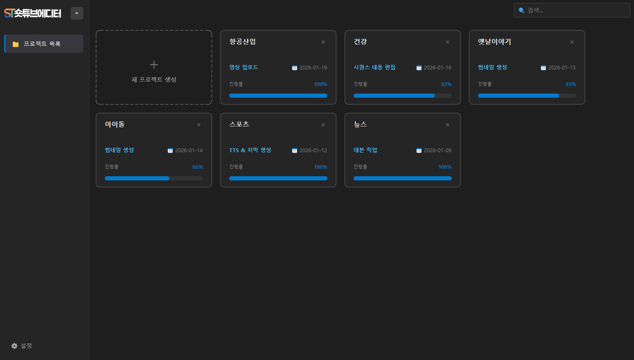Viewport: 634px width, 360px height.
Task: Close the 스포츠 project card
Action: coord(323,124)
